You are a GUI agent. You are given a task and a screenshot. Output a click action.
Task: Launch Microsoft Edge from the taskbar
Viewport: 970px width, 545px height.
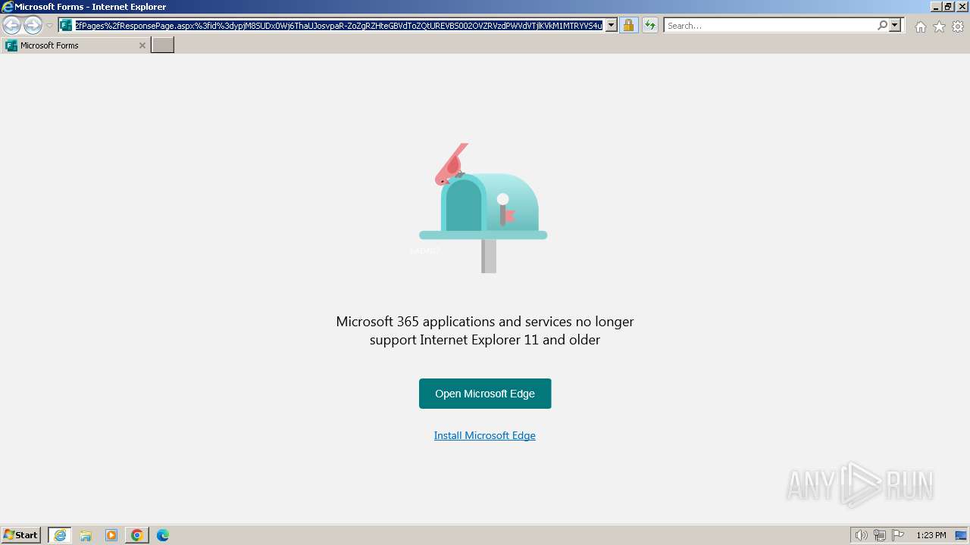163,535
